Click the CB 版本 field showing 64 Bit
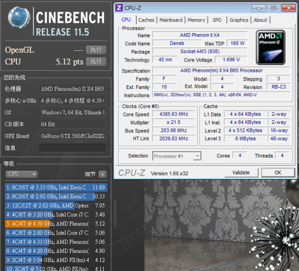 (x=72, y=124)
